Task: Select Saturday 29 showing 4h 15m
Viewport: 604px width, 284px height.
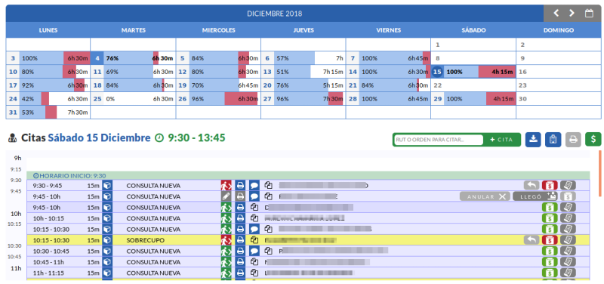Action: 473,99
